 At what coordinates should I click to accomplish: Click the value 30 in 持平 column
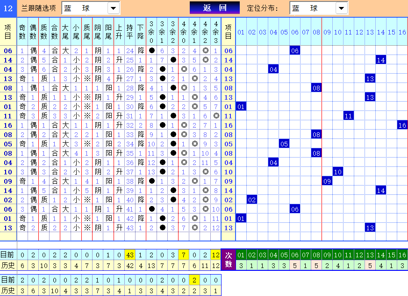click(130, 107)
